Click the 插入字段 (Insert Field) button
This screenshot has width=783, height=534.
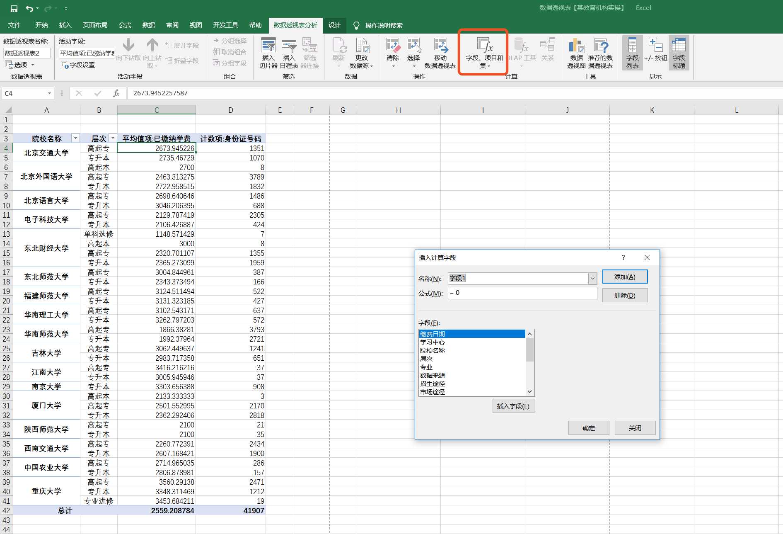coord(513,406)
